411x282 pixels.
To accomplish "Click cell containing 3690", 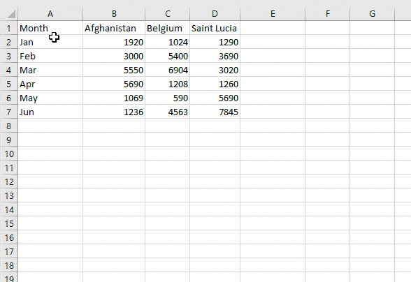I will pos(215,56).
